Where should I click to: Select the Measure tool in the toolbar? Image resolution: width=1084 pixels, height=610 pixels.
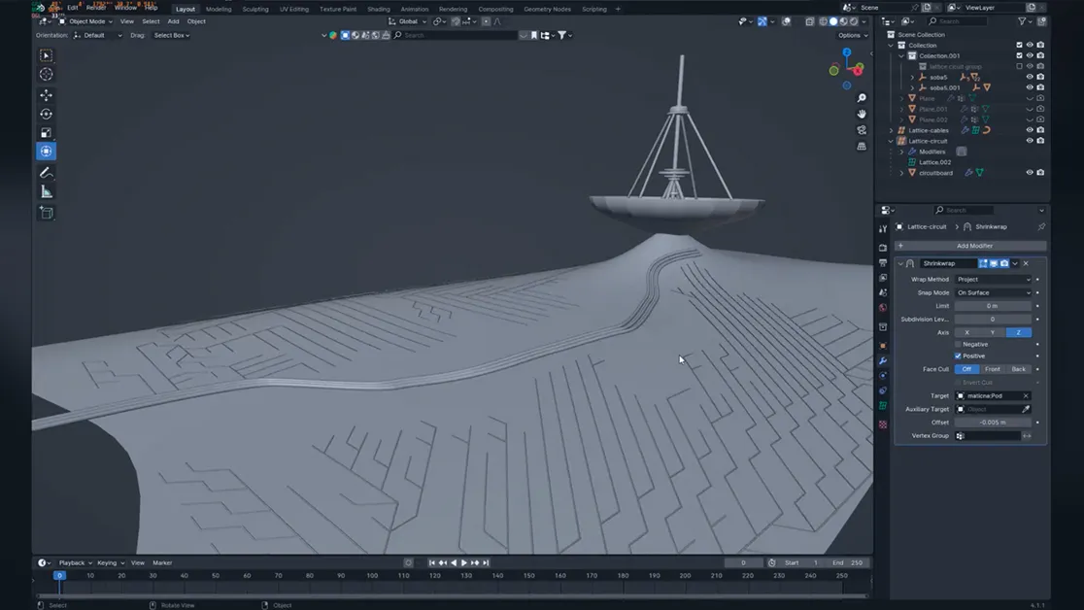click(46, 190)
